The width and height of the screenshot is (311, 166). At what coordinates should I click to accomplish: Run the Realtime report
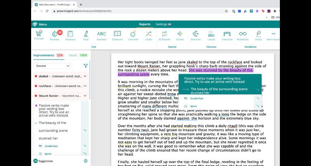coord(55,36)
